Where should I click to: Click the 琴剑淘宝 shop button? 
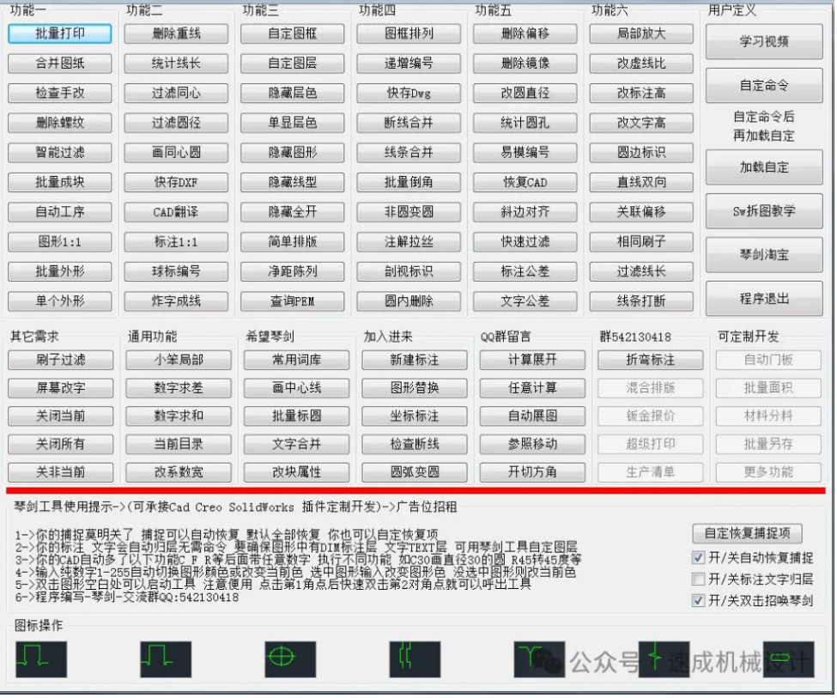764,255
